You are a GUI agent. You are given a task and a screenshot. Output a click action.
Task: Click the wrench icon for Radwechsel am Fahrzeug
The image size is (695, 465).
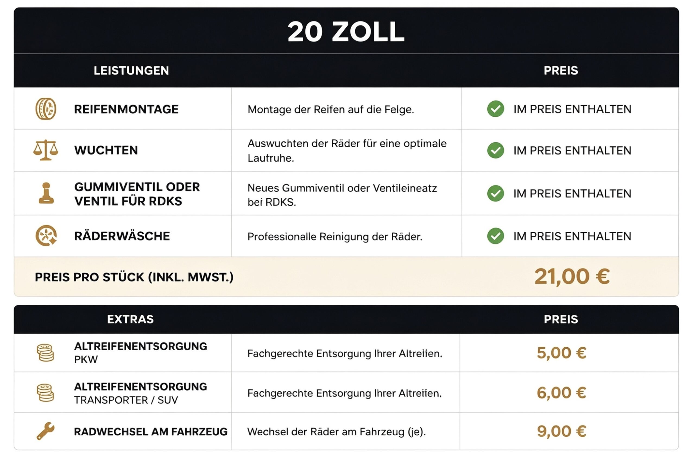coord(46,431)
